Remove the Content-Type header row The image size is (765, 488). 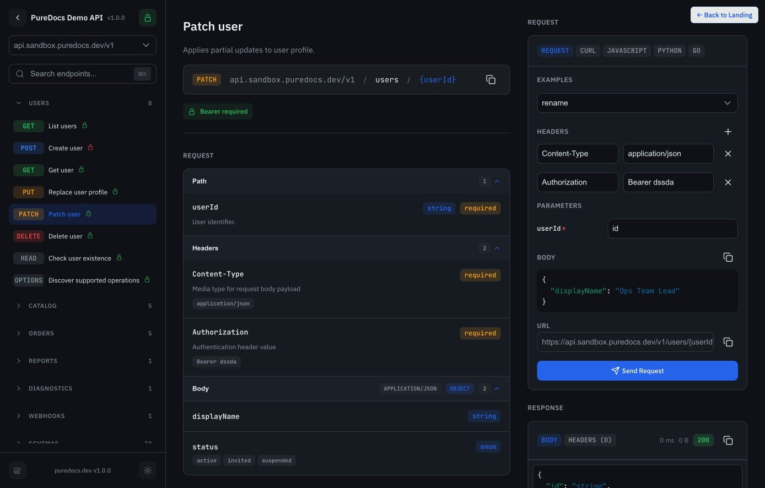coord(728,154)
